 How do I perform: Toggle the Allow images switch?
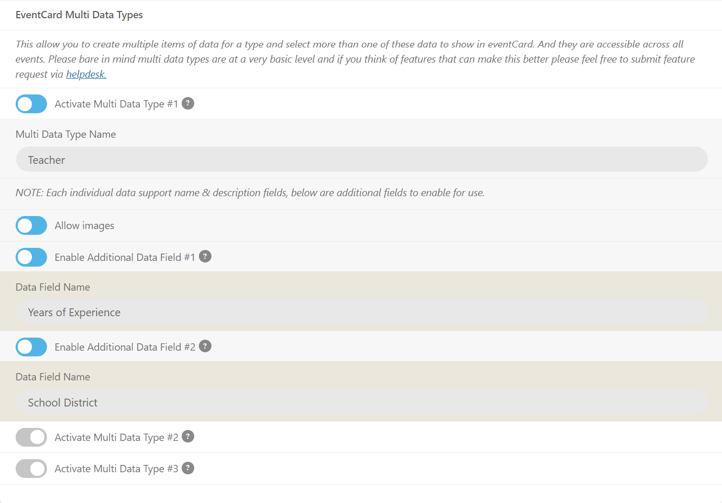click(31, 225)
